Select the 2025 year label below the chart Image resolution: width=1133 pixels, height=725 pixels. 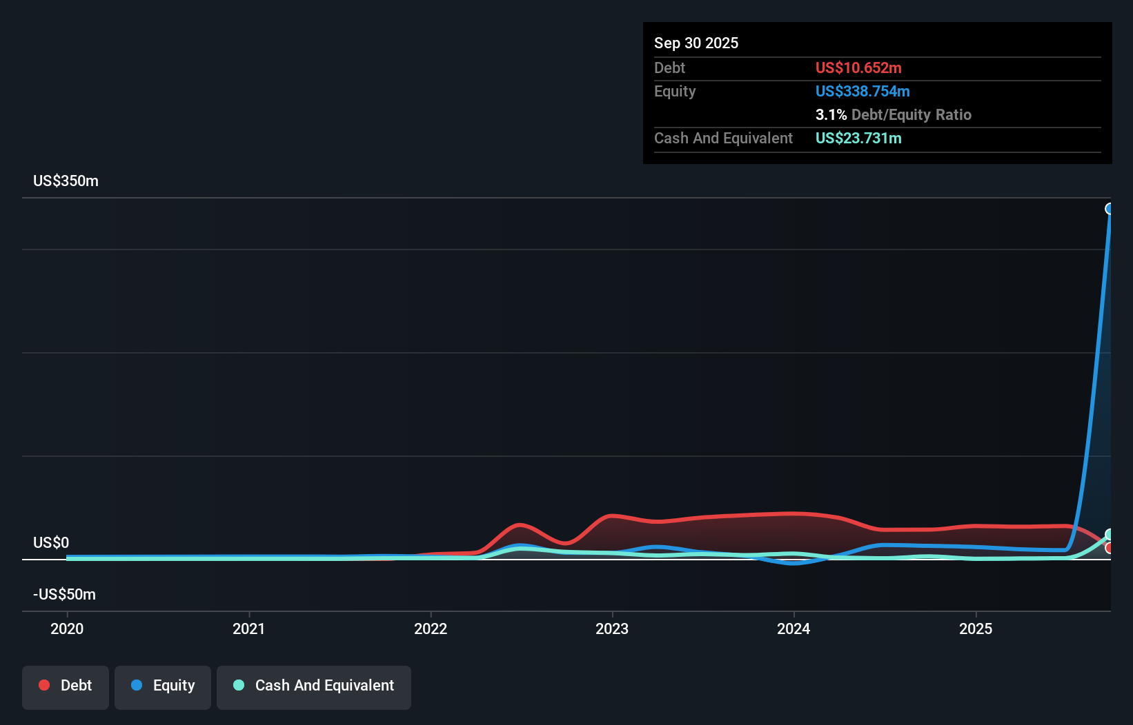[x=977, y=629]
